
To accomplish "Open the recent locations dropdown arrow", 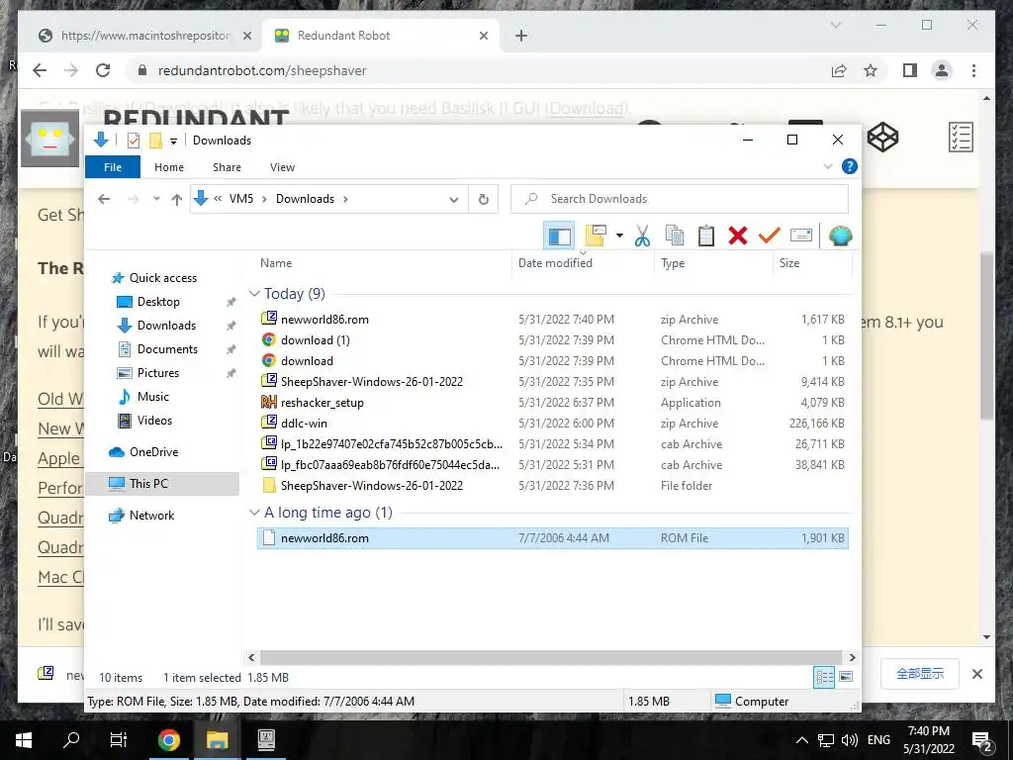I will click(x=156, y=199).
